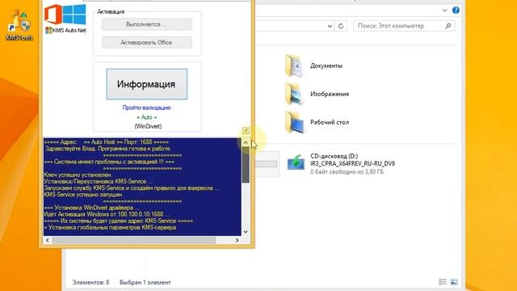This screenshot has width=517, height=291.
Task: Click the Выбран 1 элемент status text
Action: 145,282
